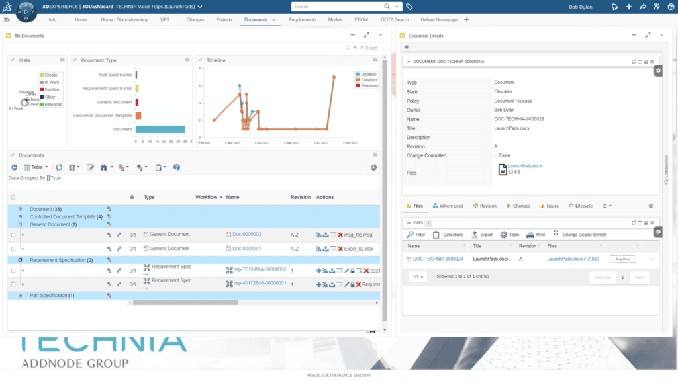Switch to the Issues tab

click(x=549, y=206)
